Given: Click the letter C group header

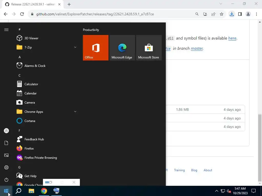Looking at the screenshot, I should (19, 76).
